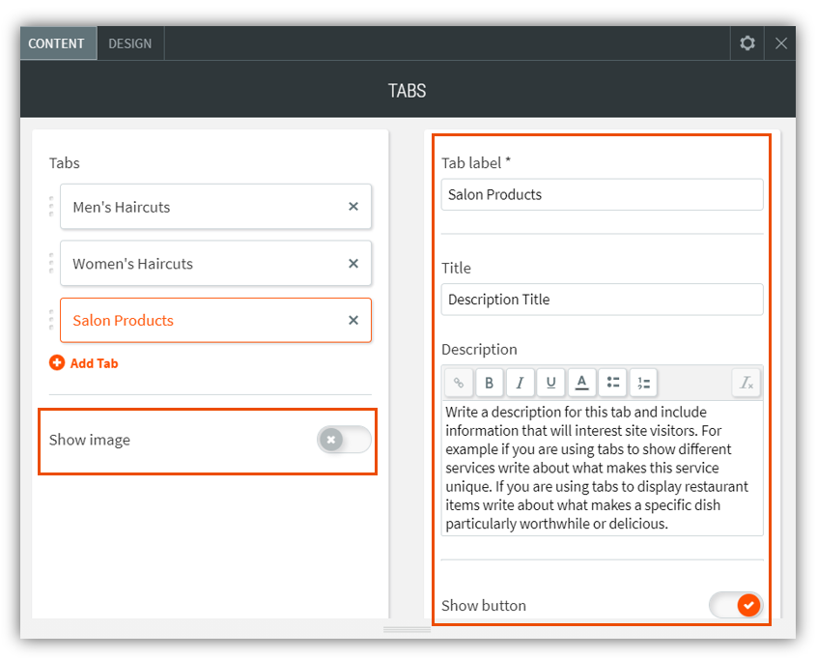Toggle italic formatting in description editor
Viewport: 817px width, 659px height.
(x=520, y=383)
